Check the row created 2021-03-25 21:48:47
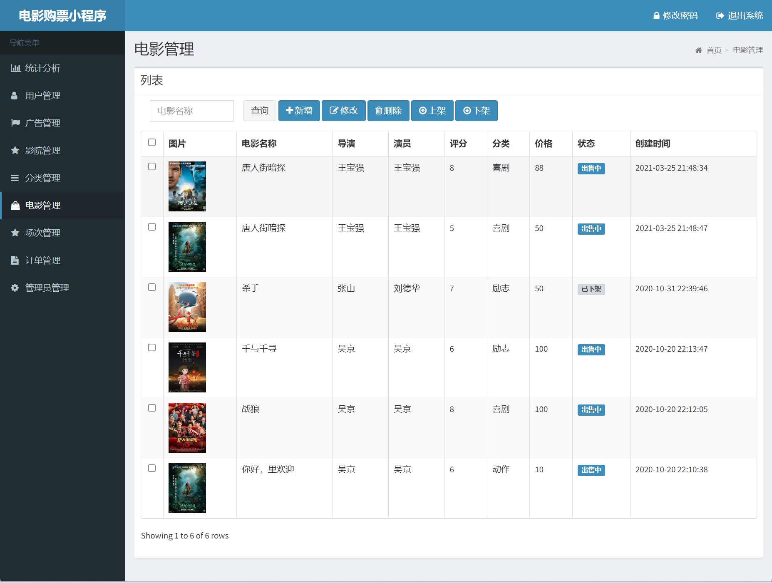Viewport: 772px width, 583px height. [152, 227]
